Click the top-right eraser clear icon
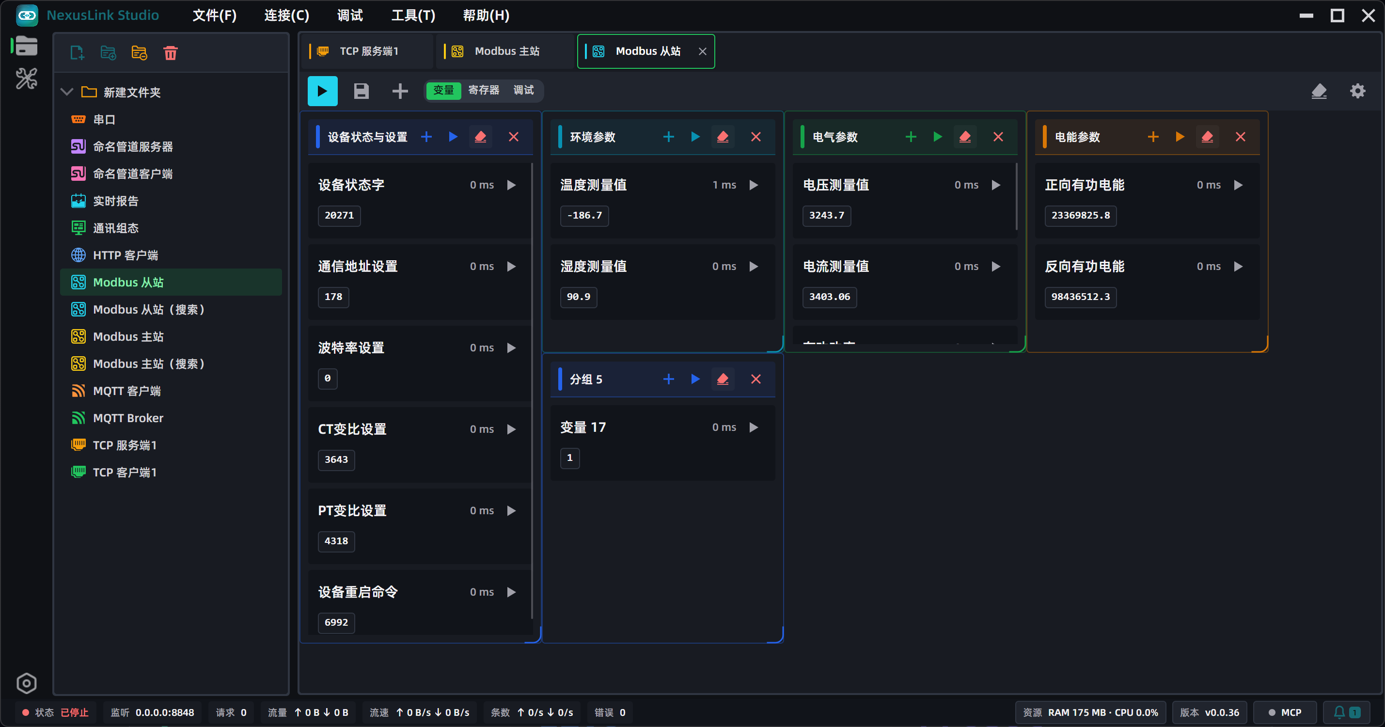This screenshot has width=1385, height=727. click(1319, 91)
